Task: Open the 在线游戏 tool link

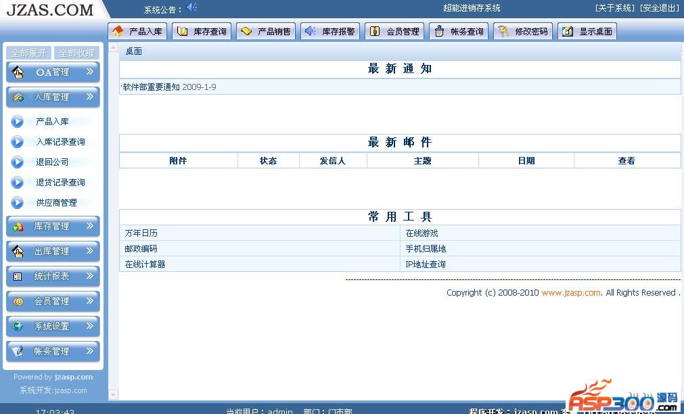Action: coord(421,233)
